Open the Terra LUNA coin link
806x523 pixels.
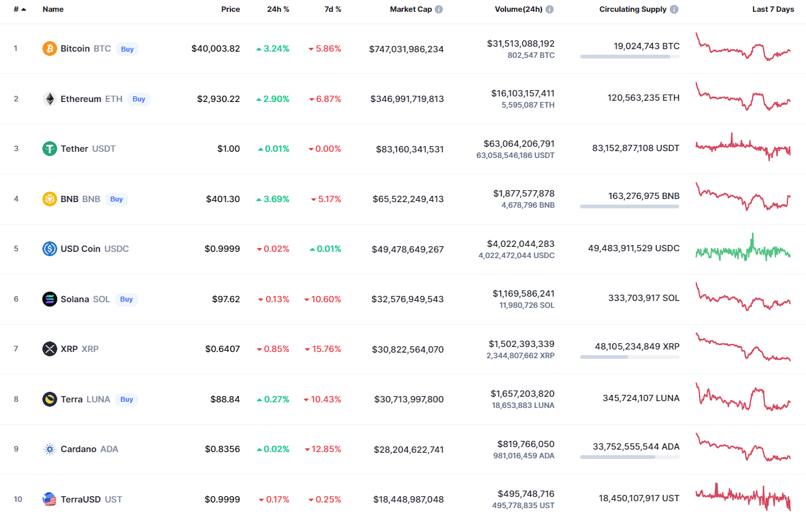(x=85, y=399)
